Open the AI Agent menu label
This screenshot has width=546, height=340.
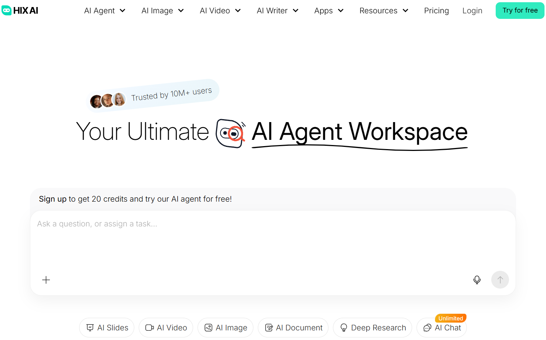(100, 11)
